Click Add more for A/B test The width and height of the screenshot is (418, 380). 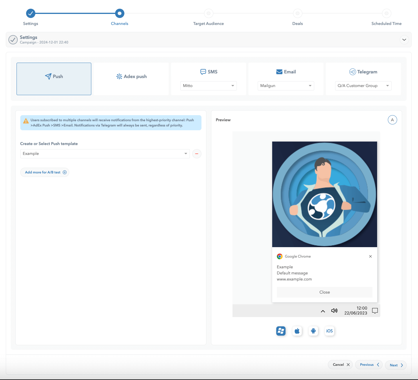45,172
